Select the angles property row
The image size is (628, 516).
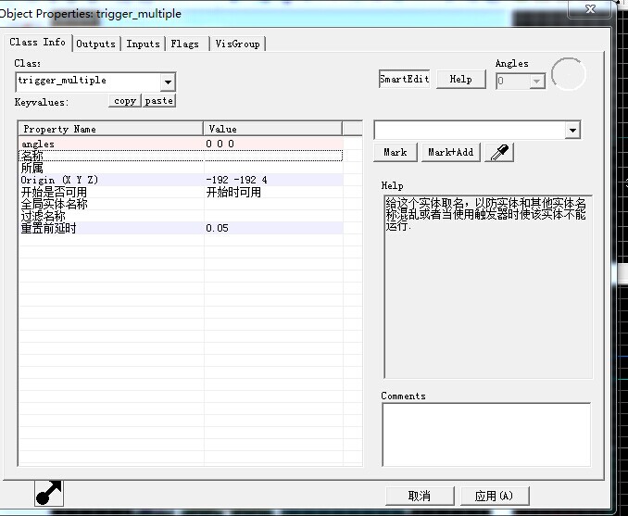(x=181, y=144)
